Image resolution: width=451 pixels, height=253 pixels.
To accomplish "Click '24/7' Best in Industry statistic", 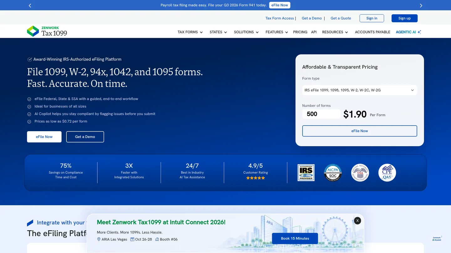I will pos(192,166).
